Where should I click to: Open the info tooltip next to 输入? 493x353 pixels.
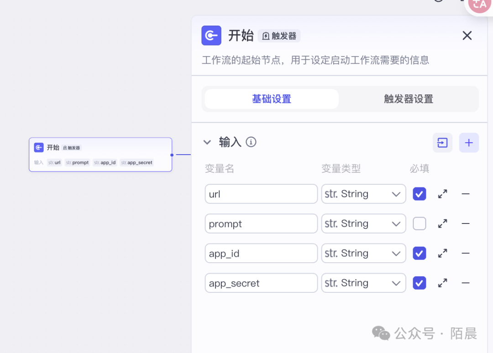(251, 142)
